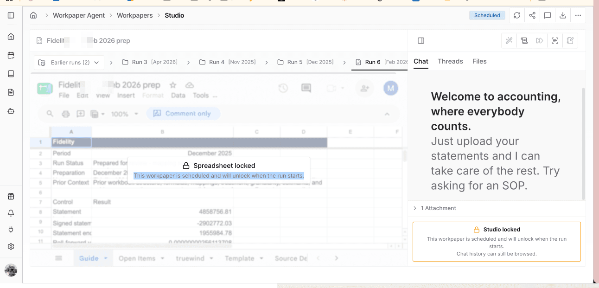Click the Workpapers breadcrumb link

tap(134, 15)
